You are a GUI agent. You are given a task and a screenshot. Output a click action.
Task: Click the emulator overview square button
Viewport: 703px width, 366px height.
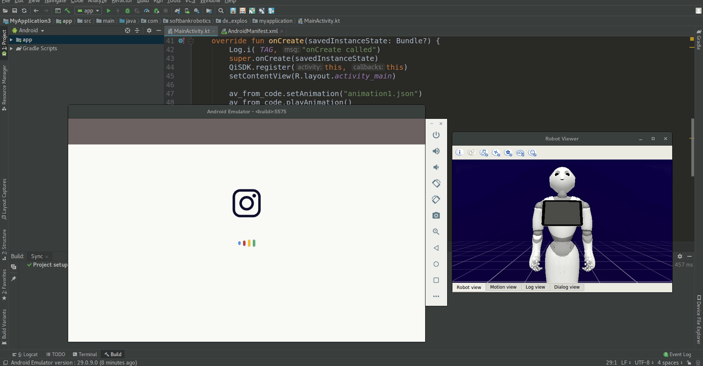[436, 280]
